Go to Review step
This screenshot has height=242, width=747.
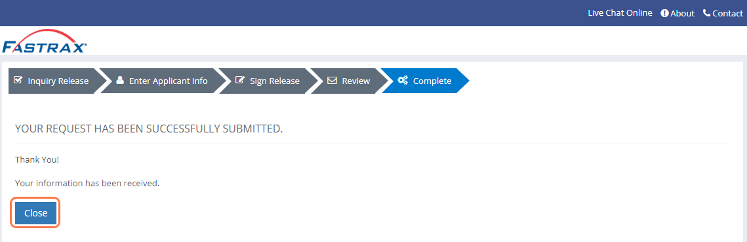point(349,81)
